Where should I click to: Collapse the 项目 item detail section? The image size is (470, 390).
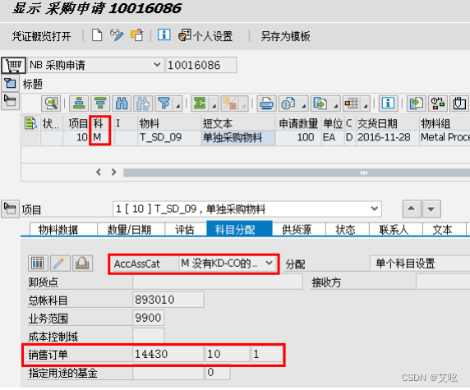point(10,209)
